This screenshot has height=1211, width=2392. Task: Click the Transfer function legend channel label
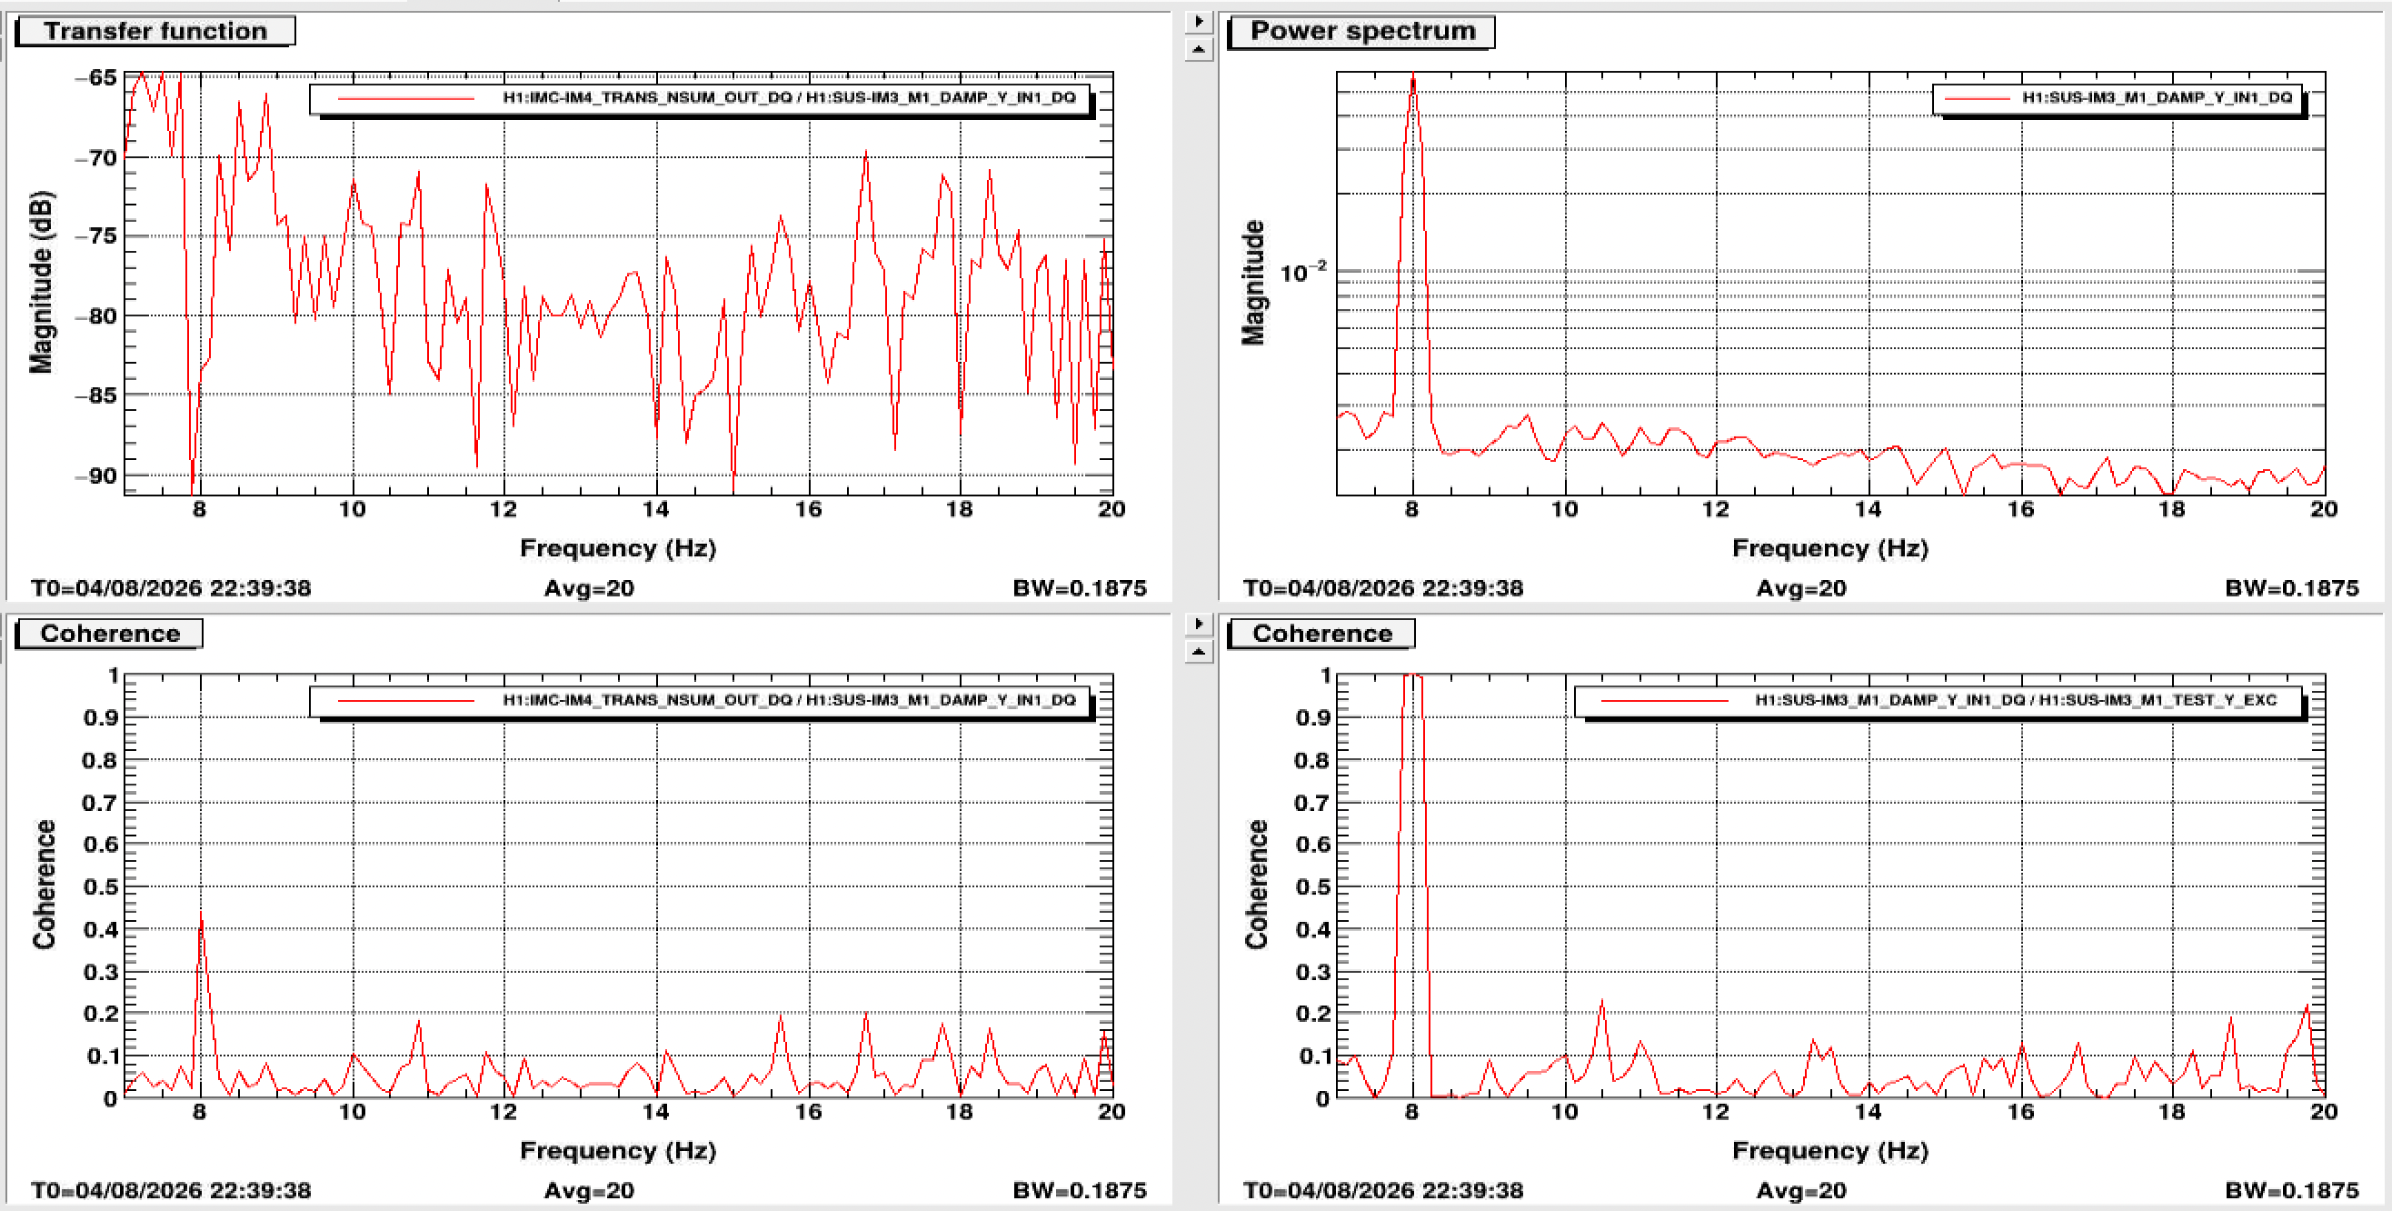click(x=789, y=97)
